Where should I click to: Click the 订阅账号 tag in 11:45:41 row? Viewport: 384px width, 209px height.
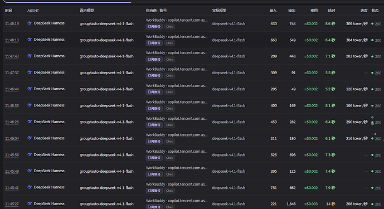pos(154,191)
